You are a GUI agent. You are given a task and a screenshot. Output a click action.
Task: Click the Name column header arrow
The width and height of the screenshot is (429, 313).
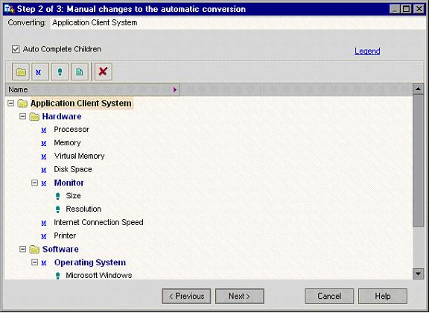point(175,89)
